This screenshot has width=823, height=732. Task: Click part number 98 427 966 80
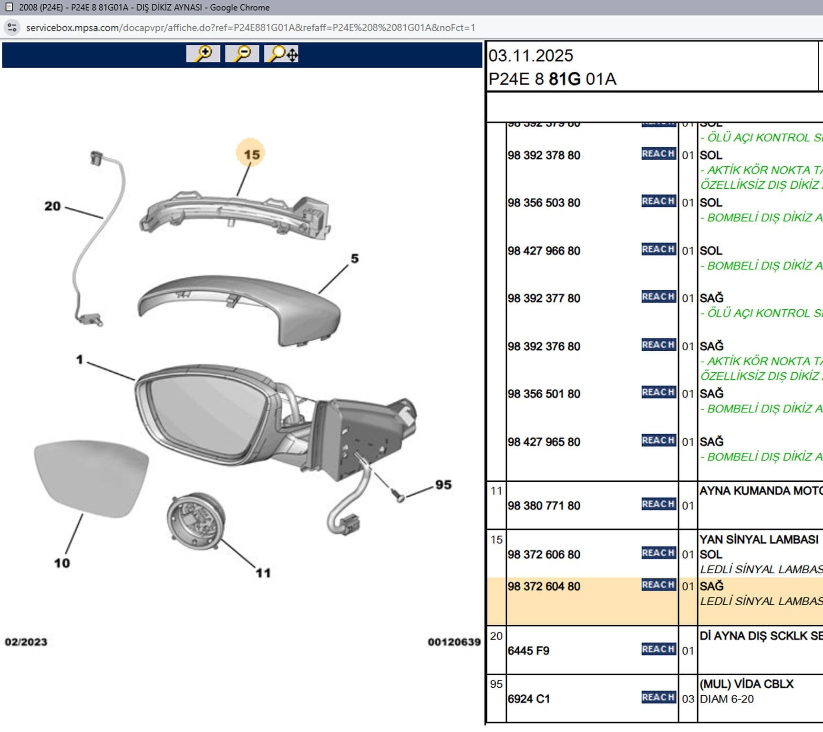tap(544, 251)
